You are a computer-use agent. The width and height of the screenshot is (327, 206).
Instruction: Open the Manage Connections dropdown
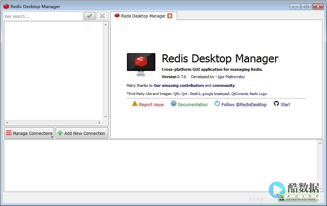point(29,133)
